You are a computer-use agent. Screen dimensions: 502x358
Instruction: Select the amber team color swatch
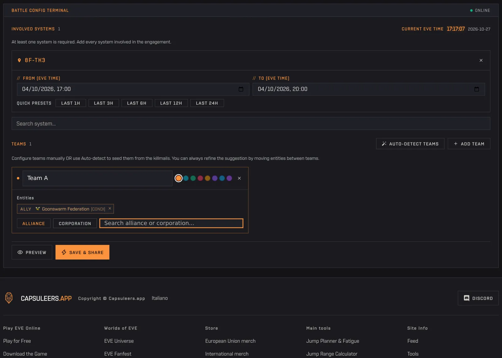click(x=207, y=178)
